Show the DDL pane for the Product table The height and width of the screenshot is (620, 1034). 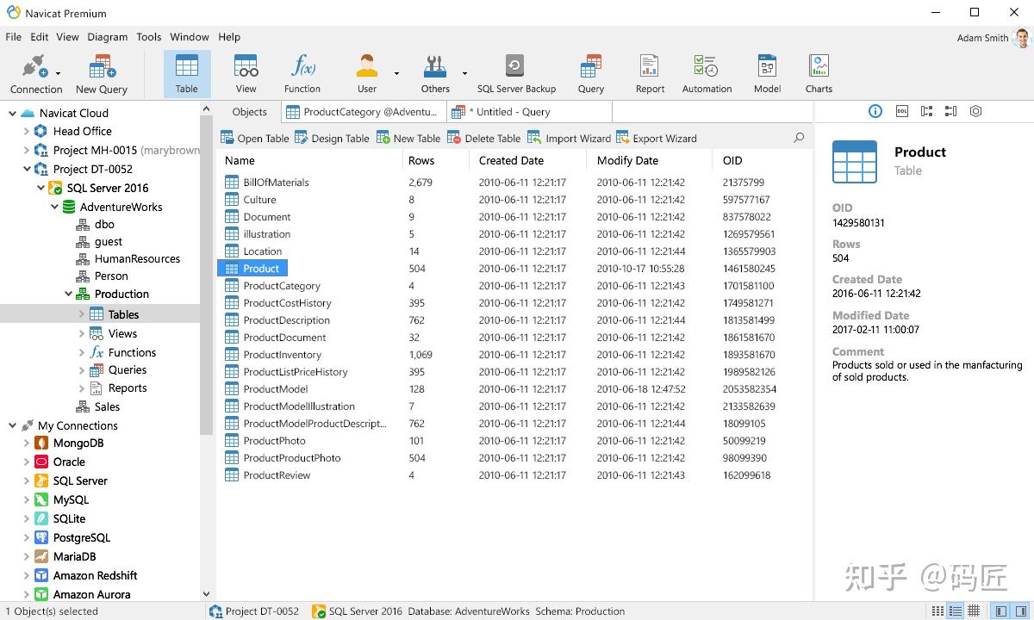(900, 111)
